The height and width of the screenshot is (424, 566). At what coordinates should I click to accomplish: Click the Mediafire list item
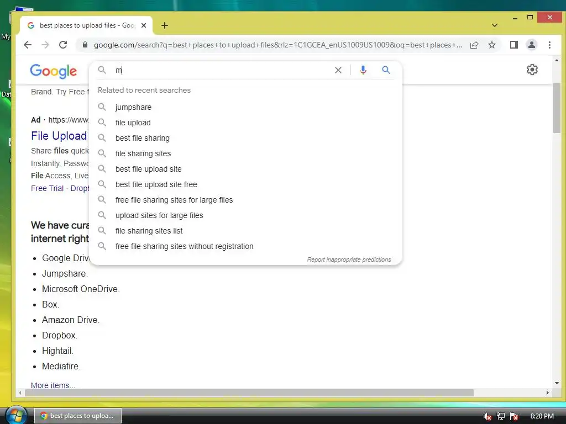pos(61,367)
